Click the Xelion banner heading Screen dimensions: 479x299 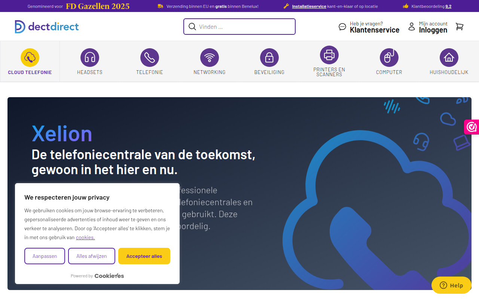(62, 133)
